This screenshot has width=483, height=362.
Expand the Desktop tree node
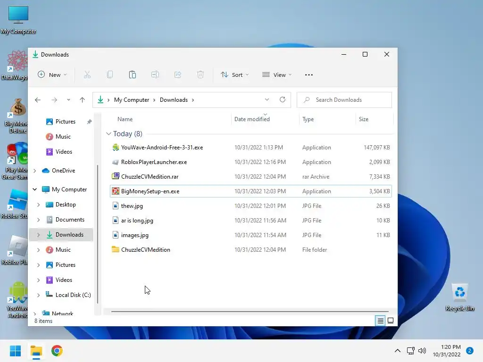pos(39,205)
